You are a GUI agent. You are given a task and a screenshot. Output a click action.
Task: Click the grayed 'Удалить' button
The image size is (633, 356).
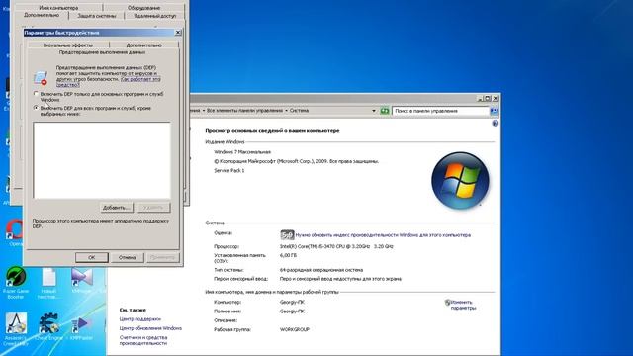[x=153, y=208]
